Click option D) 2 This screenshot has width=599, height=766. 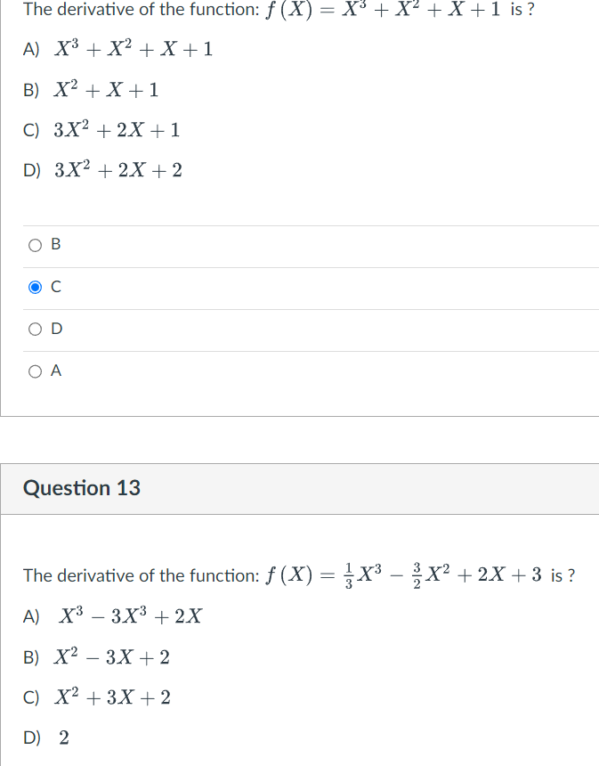tap(42, 737)
